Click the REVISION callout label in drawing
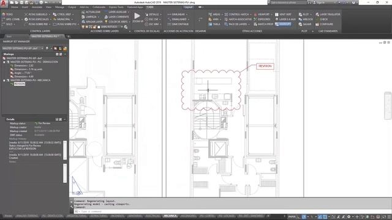The width and height of the screenshot is (392, 220). click(265, 66)
